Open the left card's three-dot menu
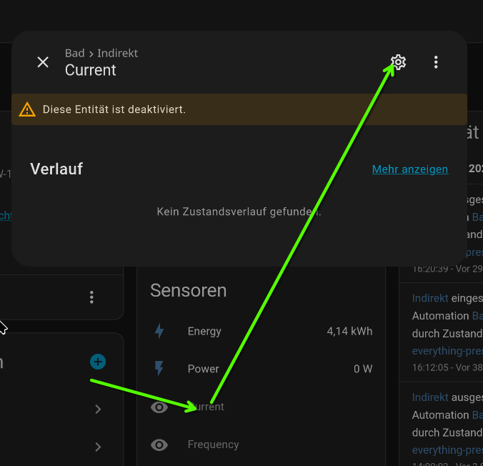The width and height of the screenshot is (483, 466). coord(91,297)
